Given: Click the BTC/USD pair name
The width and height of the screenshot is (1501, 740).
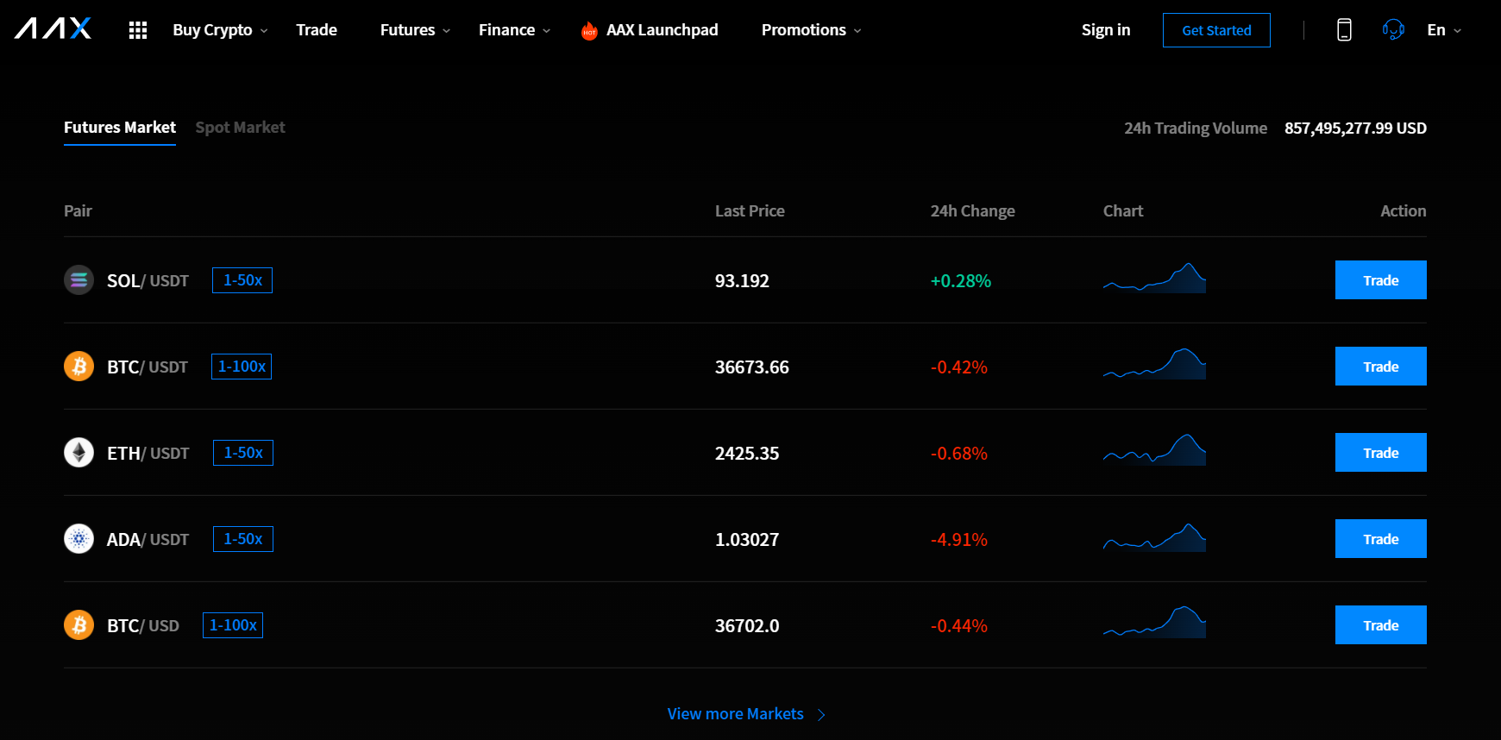Looking at the screenshot, I should click(143, 626).
